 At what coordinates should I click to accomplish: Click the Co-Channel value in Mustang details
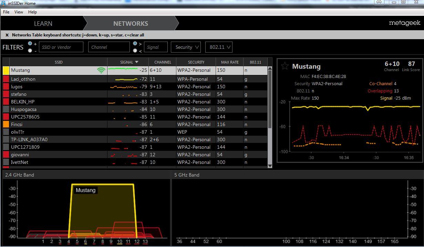click(395, 83)
